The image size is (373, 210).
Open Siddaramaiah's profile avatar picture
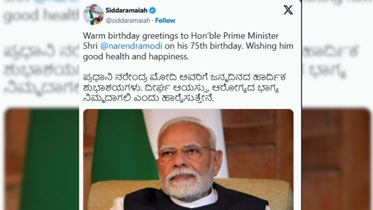click(x=94, y=15)
